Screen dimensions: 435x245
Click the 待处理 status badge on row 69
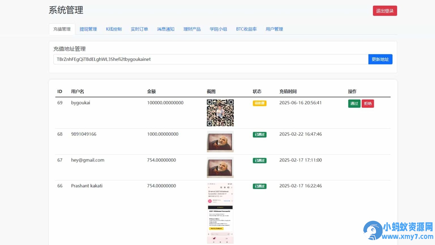[259, 103]
